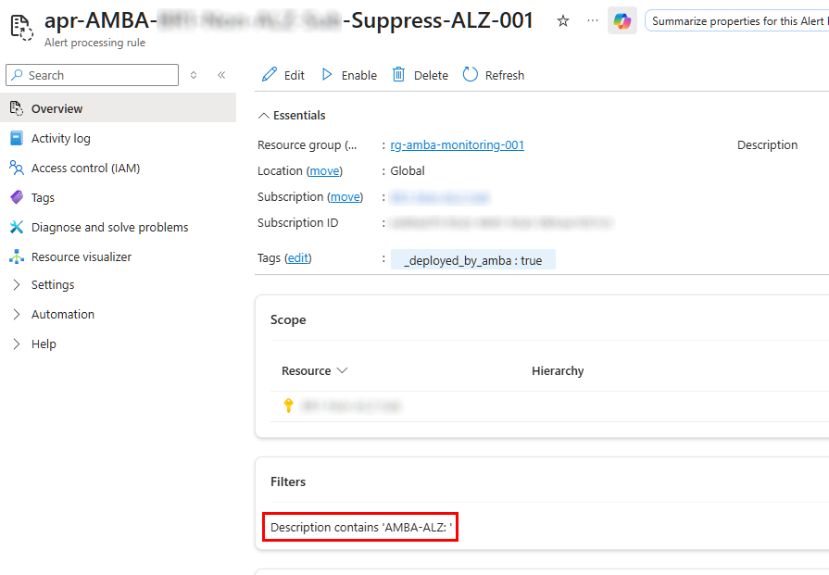Click the Alert processing rule resource icon
The width and height of the screenshot is (829, 575).
pyautogui.click(x=21, y=27)
